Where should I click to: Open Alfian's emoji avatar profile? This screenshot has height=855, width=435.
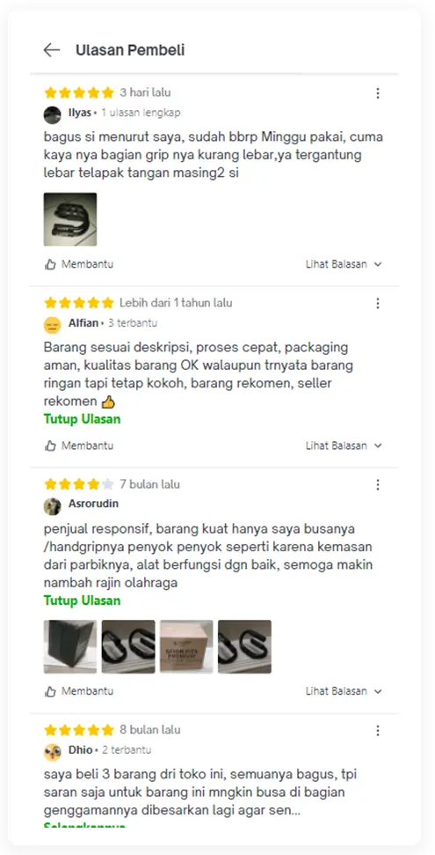pos(52,325)
